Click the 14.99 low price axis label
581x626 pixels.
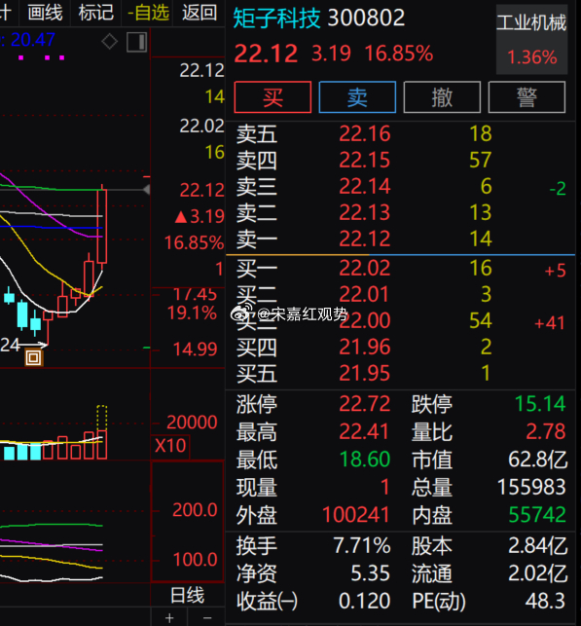click(x=196, y=350)
